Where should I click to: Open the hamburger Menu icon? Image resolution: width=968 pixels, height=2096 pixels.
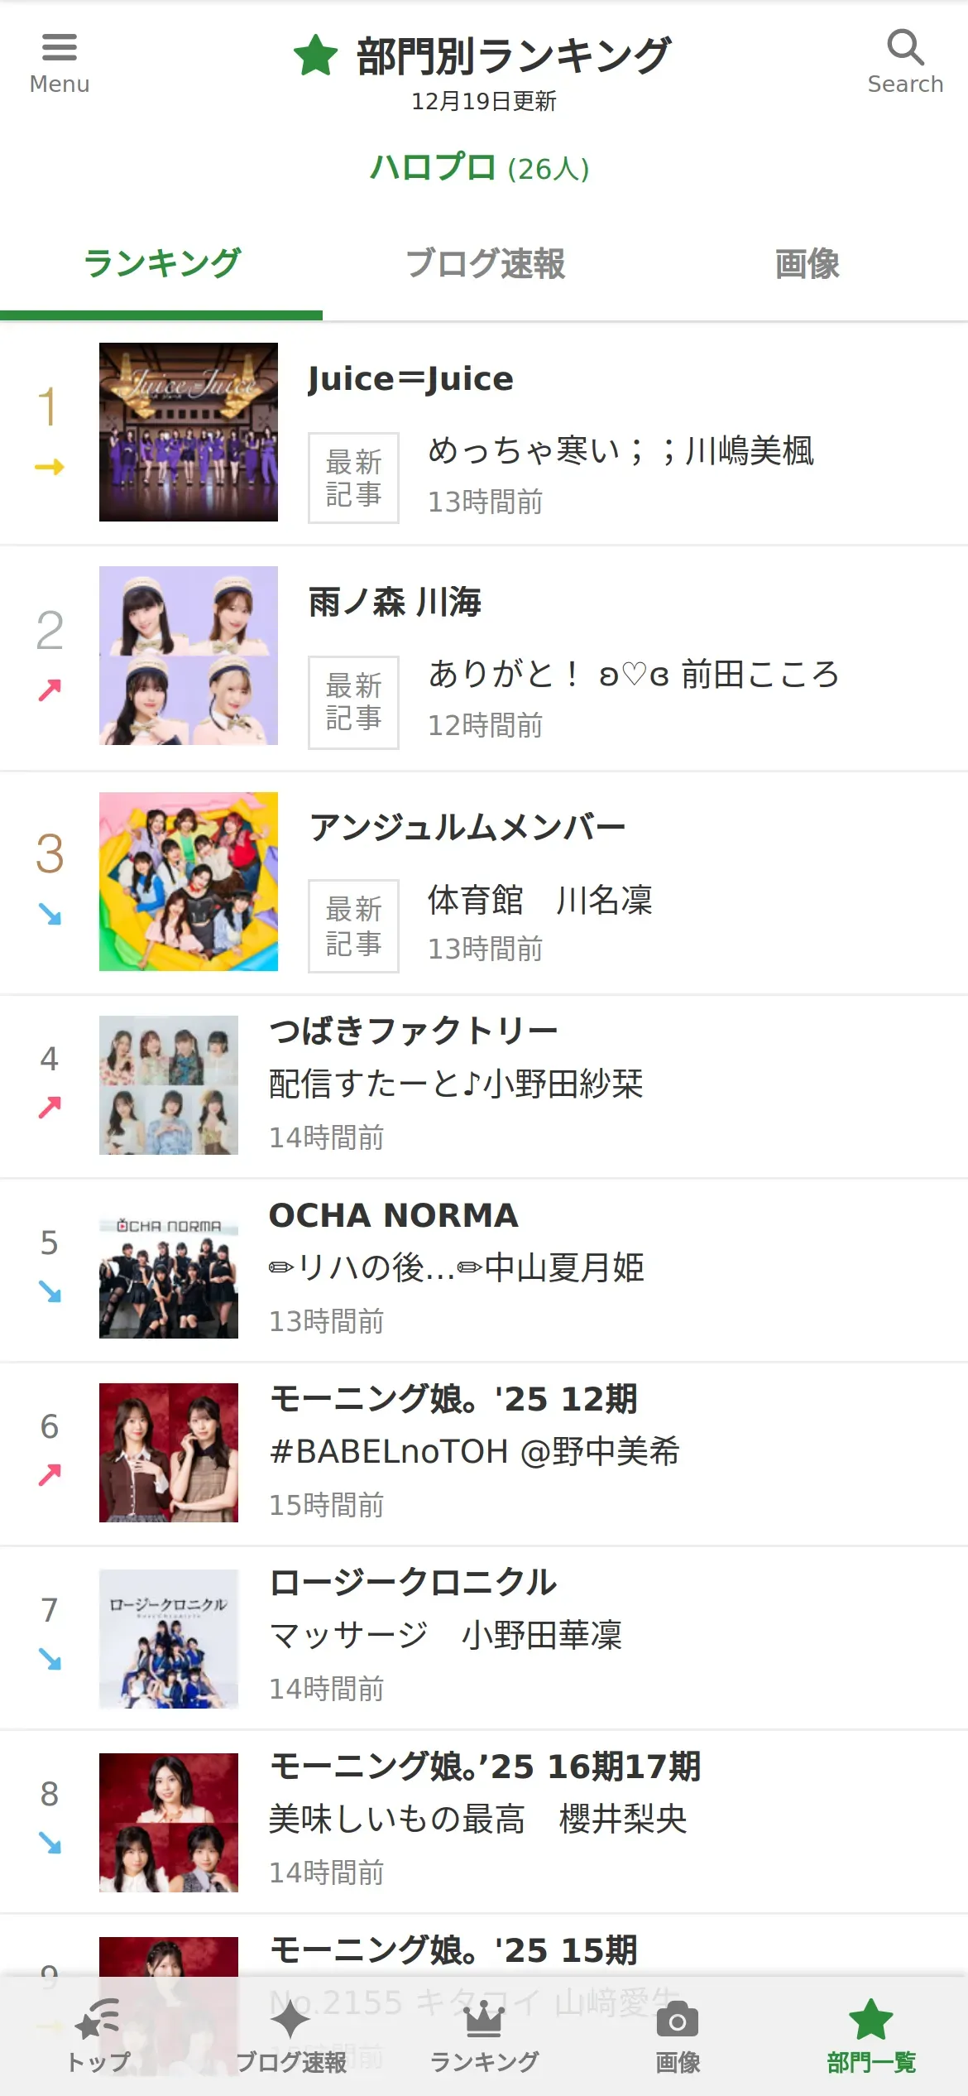[59, 48]
